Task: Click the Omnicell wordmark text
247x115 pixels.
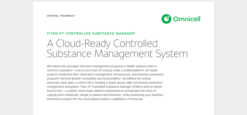Action: click(x=187, y=19)
